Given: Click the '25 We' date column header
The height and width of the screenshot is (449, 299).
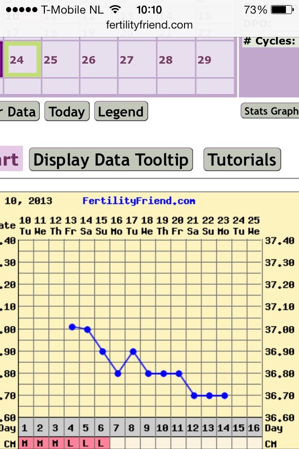Looking at the screenshot, I should coord(254,225).
